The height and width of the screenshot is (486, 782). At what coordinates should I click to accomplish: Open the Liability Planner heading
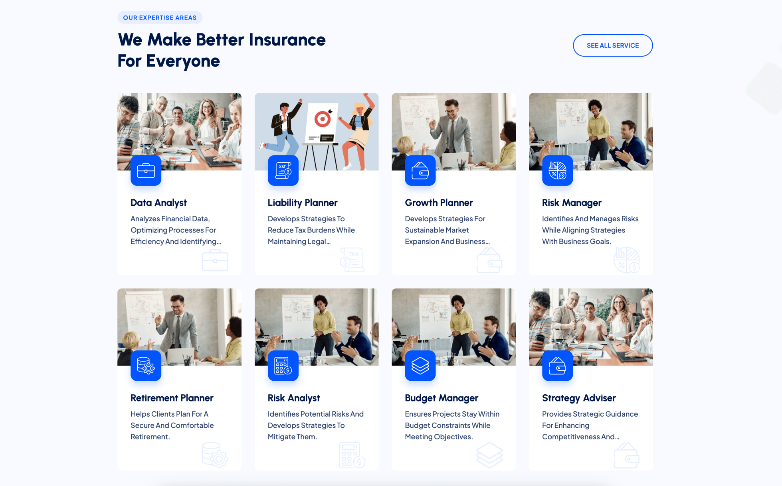tap(303, 203)
